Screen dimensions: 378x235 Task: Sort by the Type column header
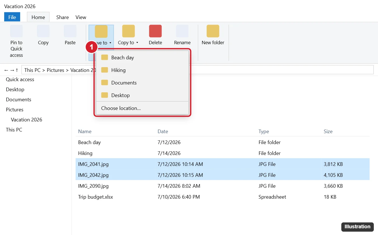(264, 131)
